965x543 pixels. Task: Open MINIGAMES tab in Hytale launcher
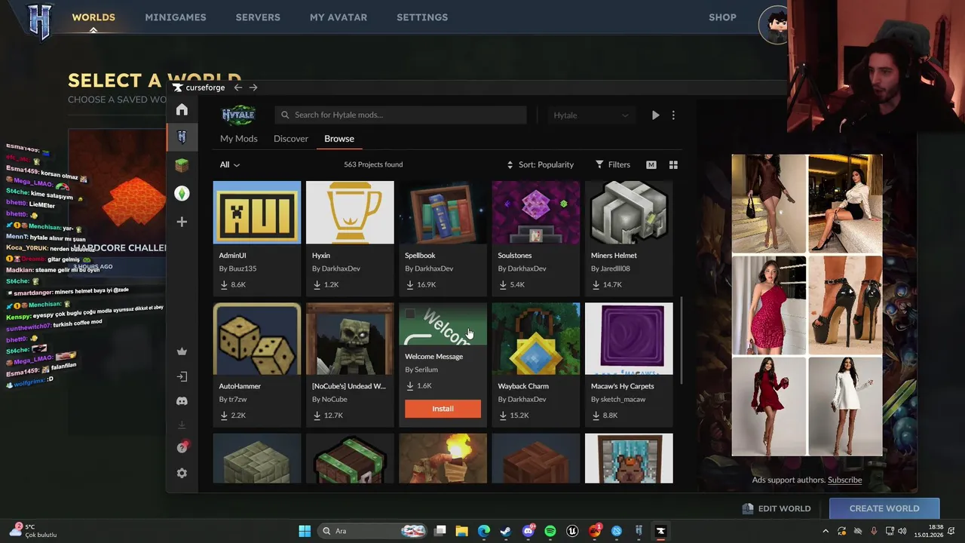[176, 17]
